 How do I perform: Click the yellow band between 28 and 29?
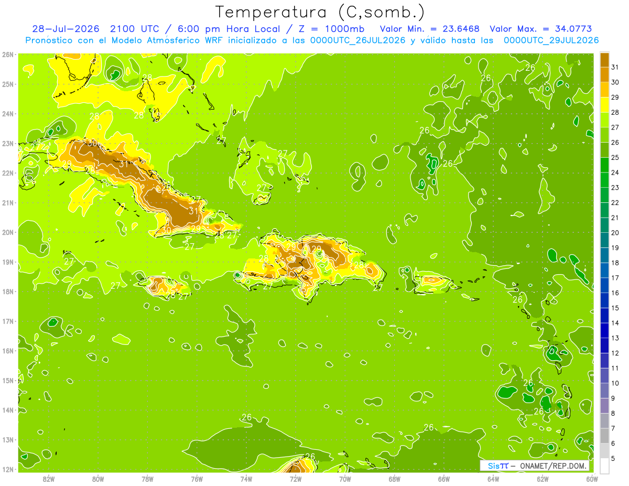tap(604, 105)
